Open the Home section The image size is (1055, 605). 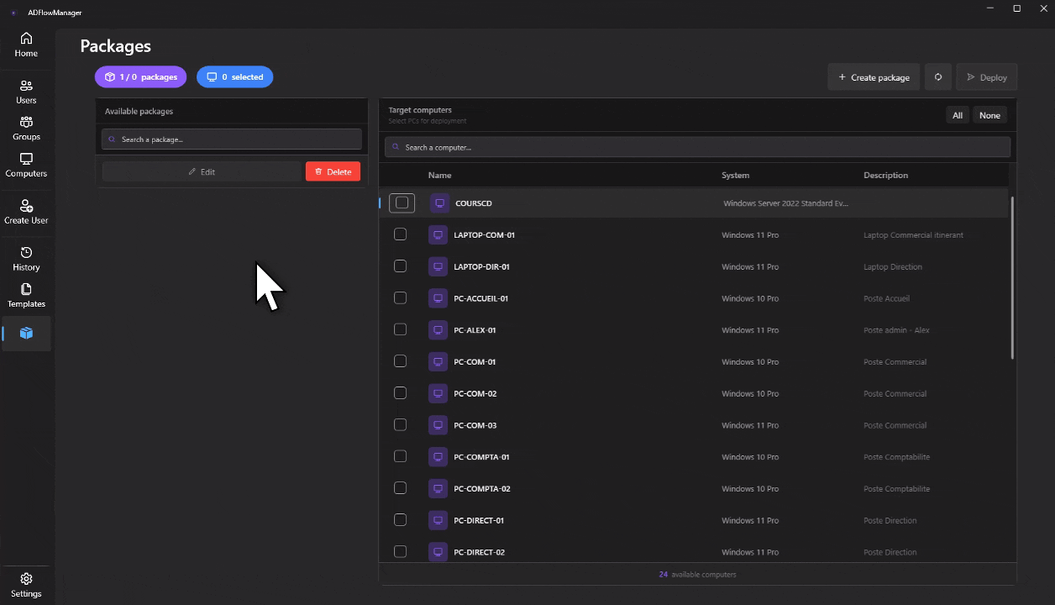(x=26, y=44)
